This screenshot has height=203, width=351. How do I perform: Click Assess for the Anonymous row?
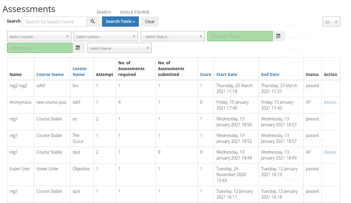(x=330, y=102)
